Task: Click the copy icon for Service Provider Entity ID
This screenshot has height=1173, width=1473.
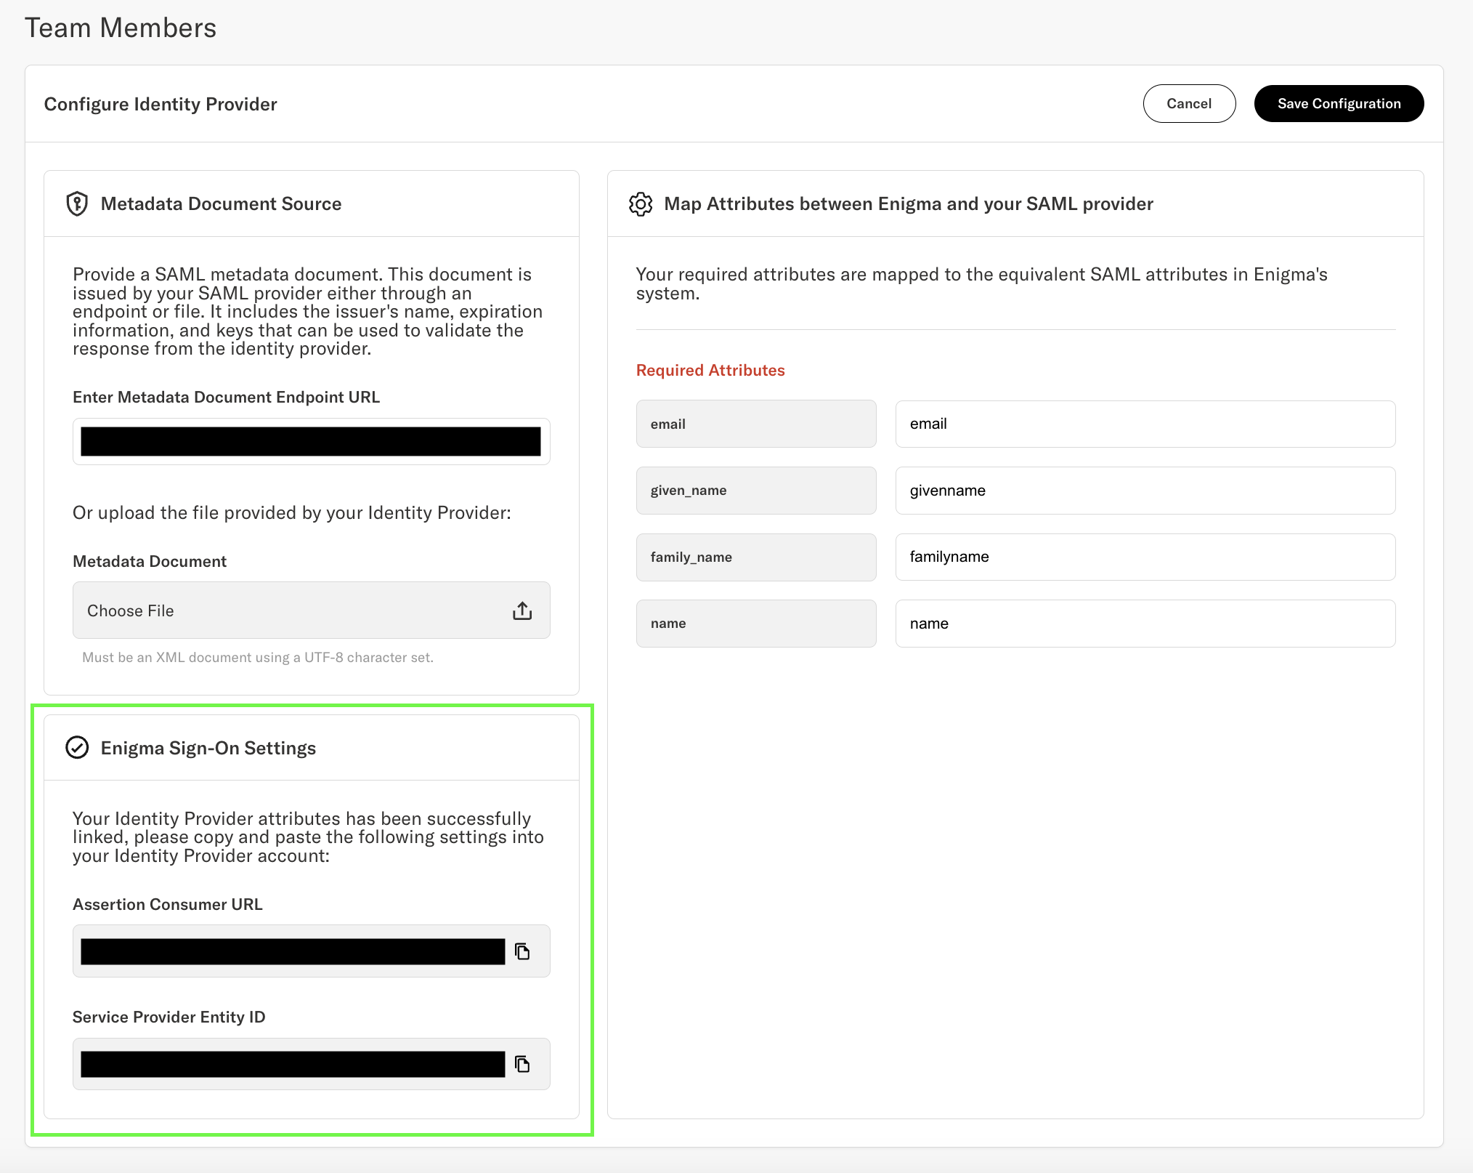Action: coord(522,1063)
